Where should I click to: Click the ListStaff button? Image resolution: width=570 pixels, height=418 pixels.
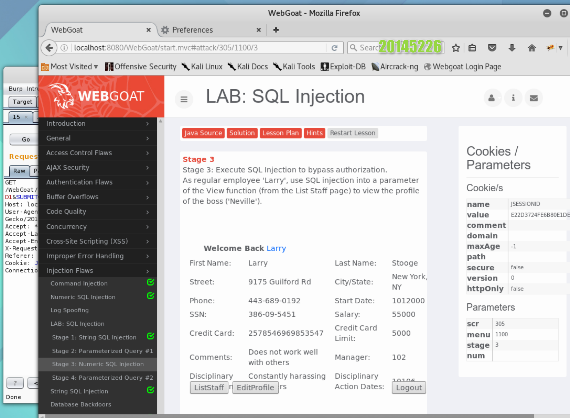tap(209, 388)
